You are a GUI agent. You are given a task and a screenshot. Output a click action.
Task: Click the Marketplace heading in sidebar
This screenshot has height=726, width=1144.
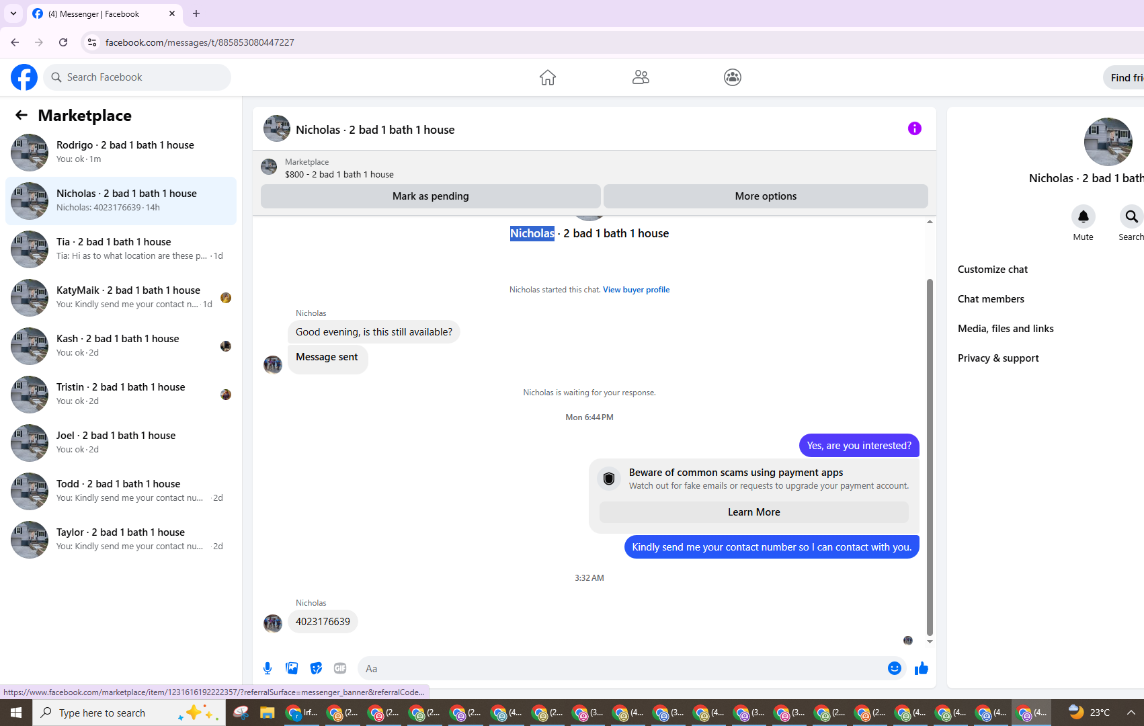(x=85, y=116)
